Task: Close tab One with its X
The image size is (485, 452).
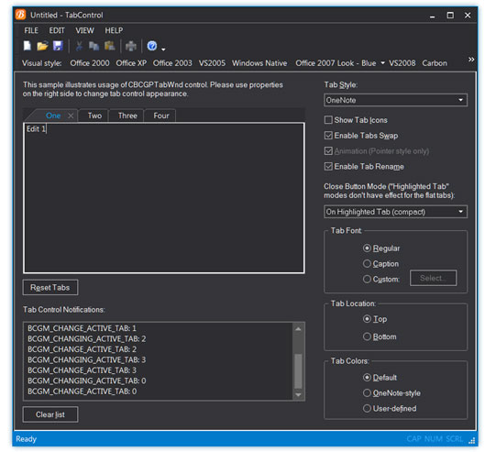Action: point(71,116)
